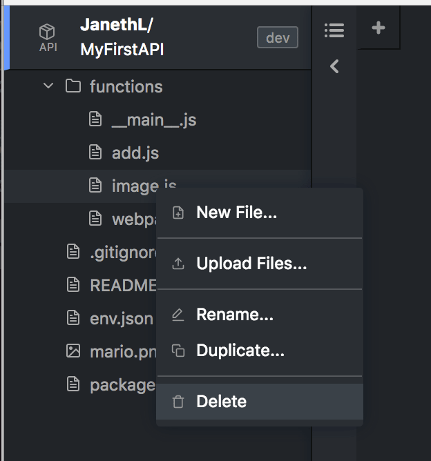Open the dev environment badge
The height and width of the screenshot is (461, 431).
(x=278, y=37)
